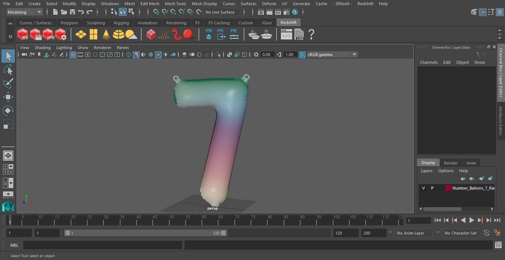Switch to the Anim layer tab
This screenshot has width=505, height=260.
[471, 163]
